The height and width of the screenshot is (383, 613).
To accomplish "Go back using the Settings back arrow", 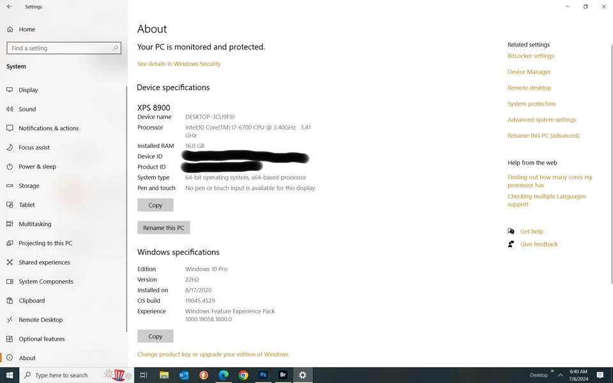I will click(10, 6).
